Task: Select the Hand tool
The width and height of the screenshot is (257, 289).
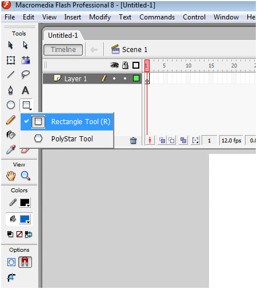Action: [x=11, y=176]
